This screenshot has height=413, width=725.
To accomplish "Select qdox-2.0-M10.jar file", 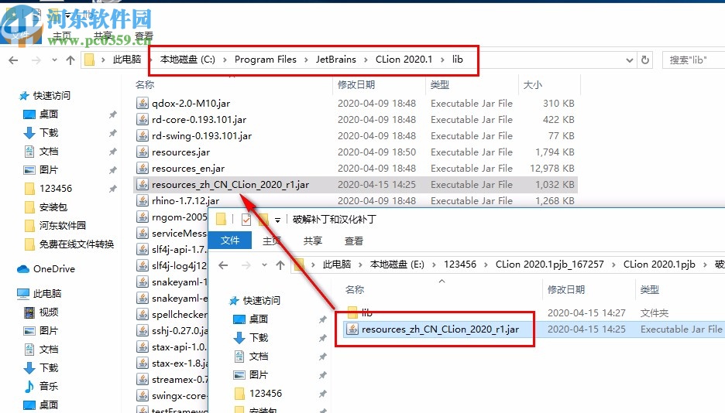I will 191,104.
